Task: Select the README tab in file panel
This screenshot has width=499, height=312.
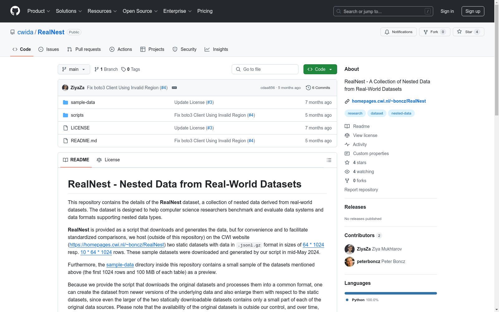Action: (76, 160)
